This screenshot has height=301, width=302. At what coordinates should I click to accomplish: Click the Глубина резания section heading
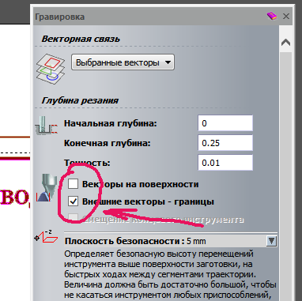click(80, 100)
